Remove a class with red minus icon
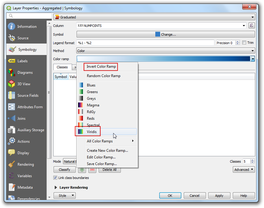Image resolution: width=264 pixels, height=208 pixels. (92, 170)
